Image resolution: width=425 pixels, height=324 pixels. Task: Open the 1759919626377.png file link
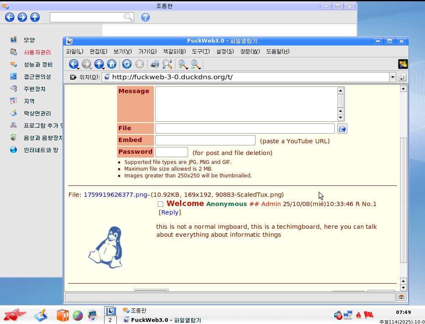tap(115, 195)
